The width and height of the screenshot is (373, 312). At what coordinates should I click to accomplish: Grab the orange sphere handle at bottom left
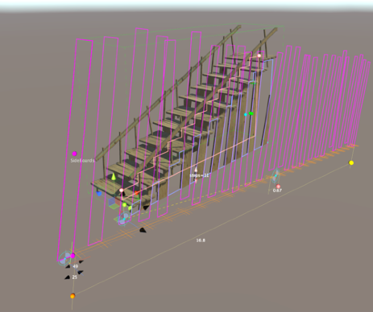(73, 296)
